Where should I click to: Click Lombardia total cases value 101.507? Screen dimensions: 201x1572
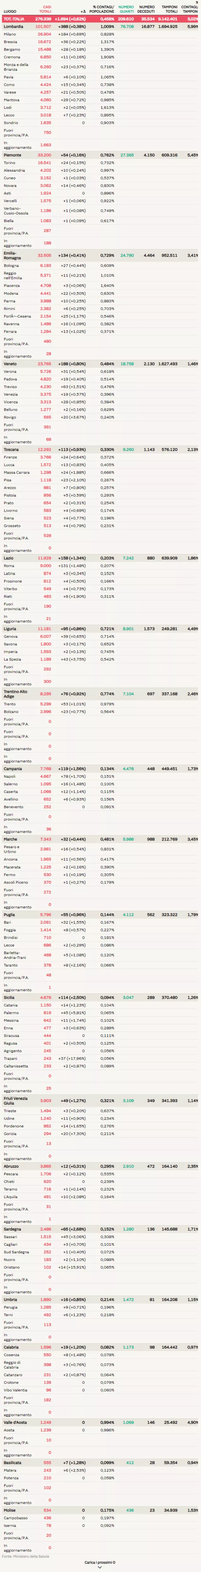(x=43, y=27)
